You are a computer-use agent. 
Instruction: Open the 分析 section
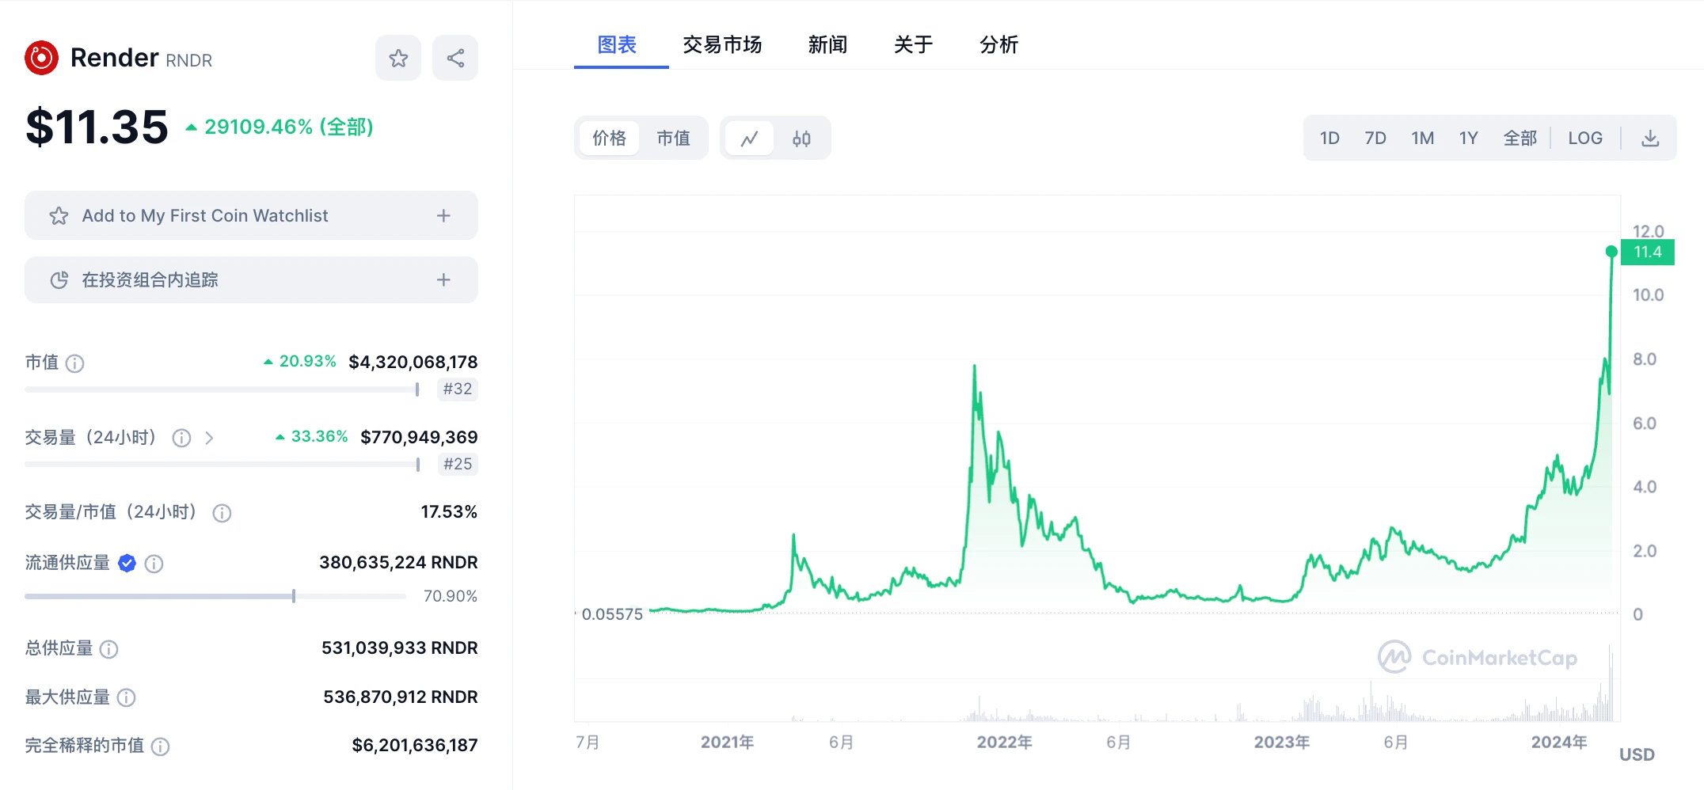point(998,45)
